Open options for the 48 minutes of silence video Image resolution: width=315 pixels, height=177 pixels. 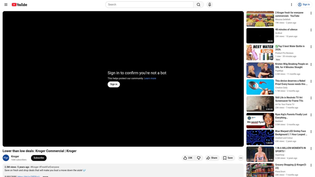311,30
